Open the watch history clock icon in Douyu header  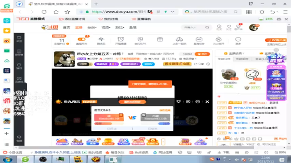tap(219, 27)
